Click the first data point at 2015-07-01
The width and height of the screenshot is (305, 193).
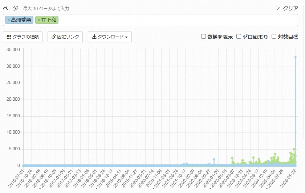(24, 165)
